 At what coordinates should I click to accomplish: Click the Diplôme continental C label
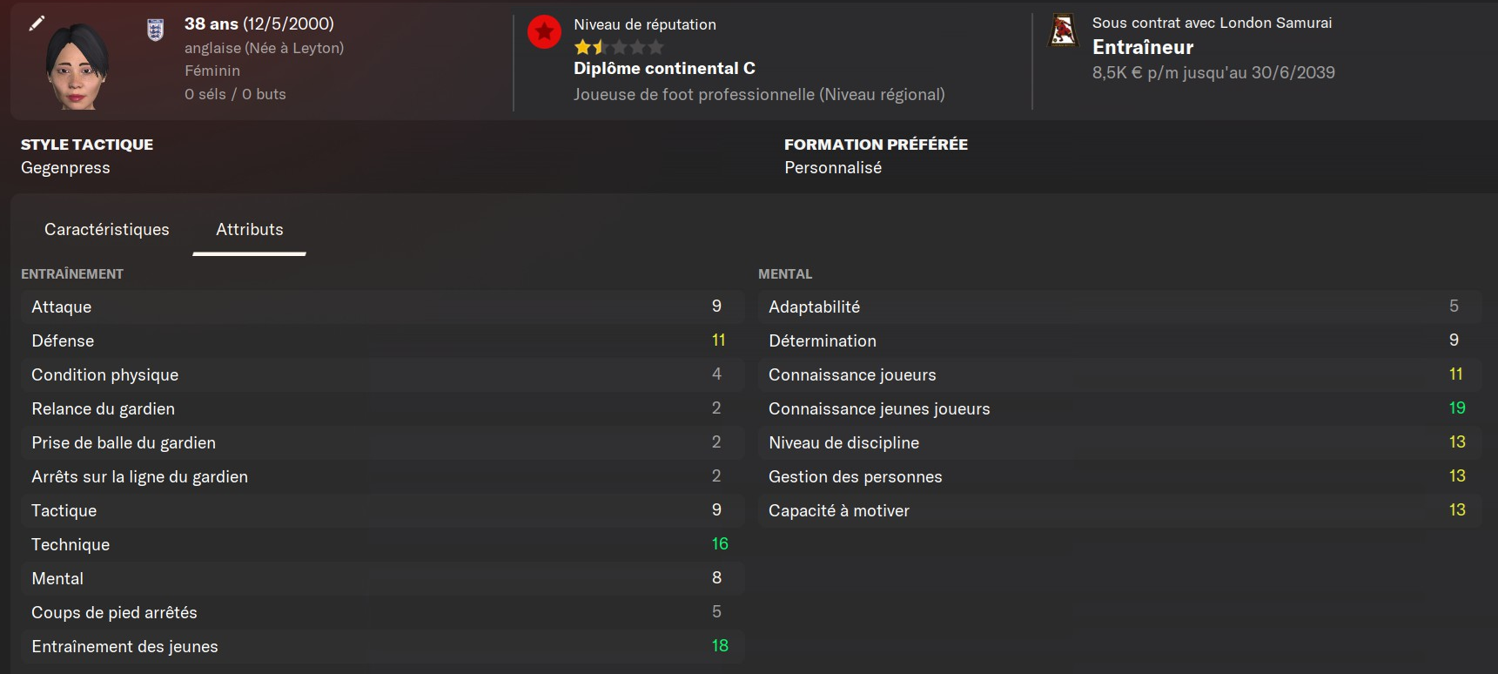(664, 68)
